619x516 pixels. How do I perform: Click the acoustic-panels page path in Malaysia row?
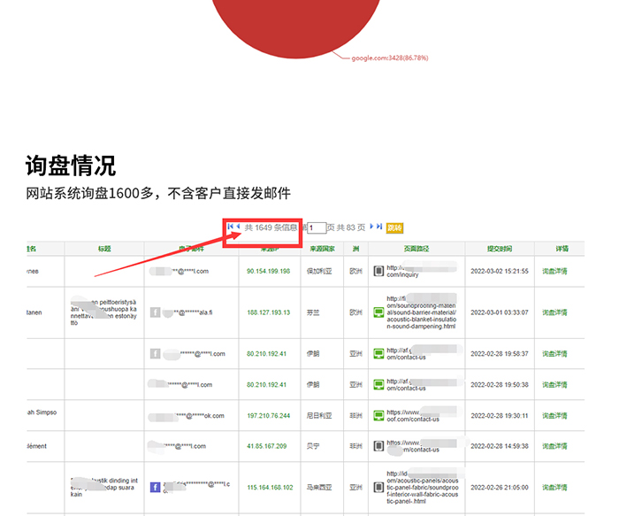tap(423, 488)
